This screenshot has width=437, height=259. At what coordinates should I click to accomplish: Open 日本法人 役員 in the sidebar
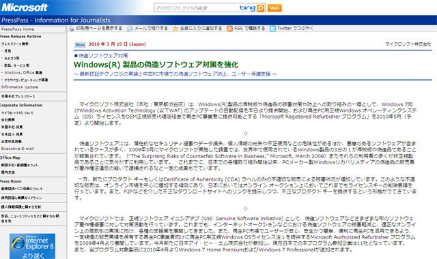pyautogui.click(x=12, y=134)
